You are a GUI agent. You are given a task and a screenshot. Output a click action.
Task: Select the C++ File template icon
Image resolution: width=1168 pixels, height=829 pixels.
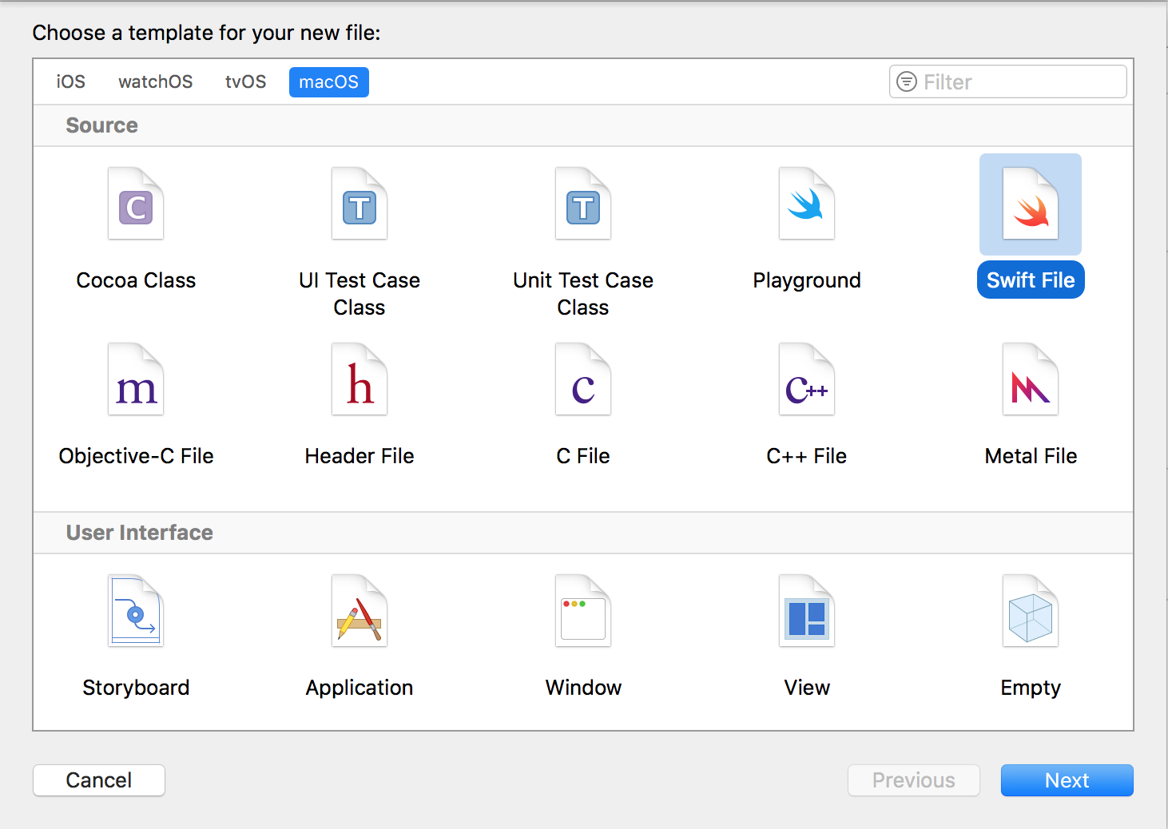pos(807,379)
